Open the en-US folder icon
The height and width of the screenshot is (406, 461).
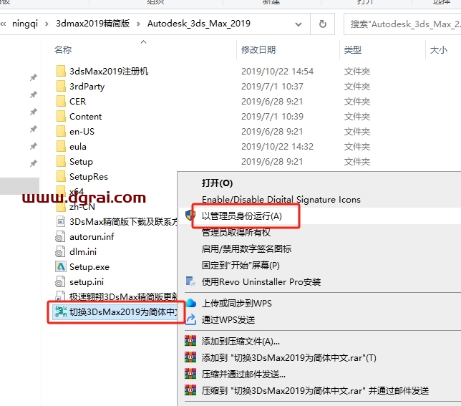click(x=61, y=132)
